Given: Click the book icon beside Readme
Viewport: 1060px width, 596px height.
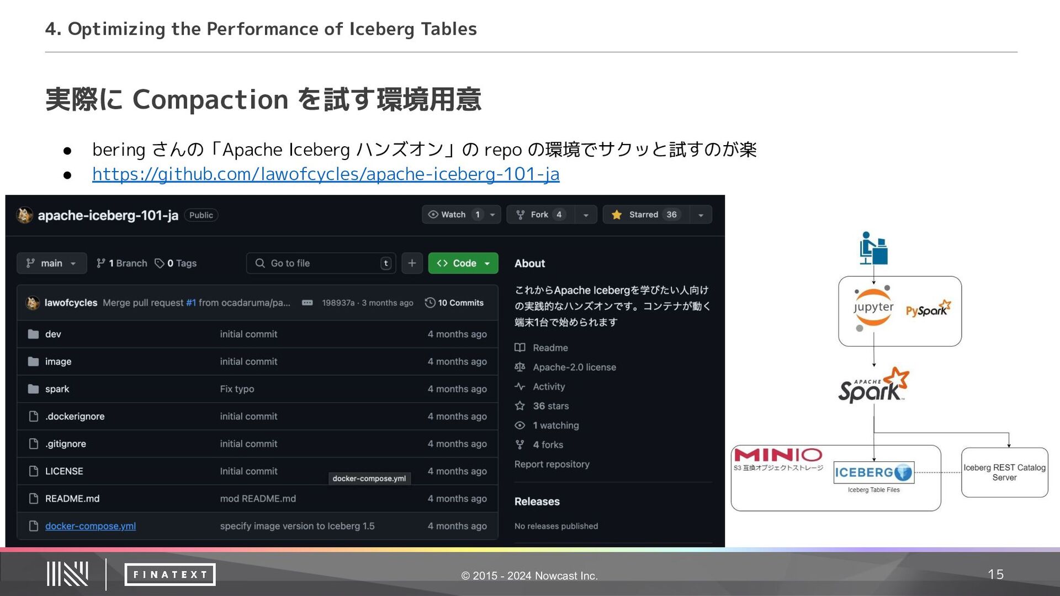Looking at the screenshot, I should click(520, 348).
